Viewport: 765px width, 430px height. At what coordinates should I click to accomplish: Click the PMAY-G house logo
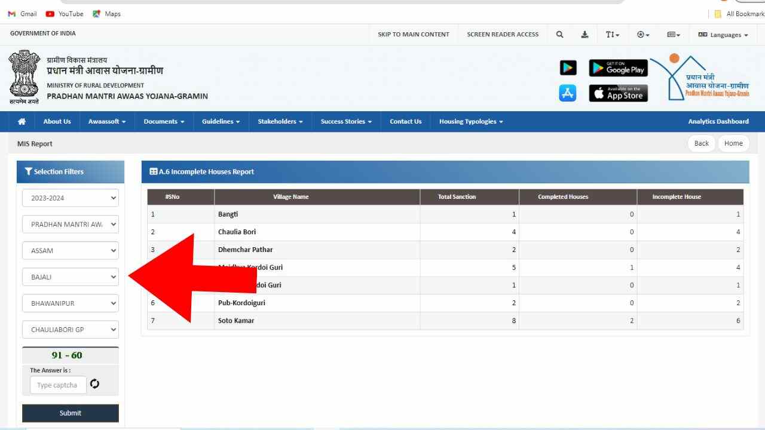pyautogui.click(x=699, y=77)
